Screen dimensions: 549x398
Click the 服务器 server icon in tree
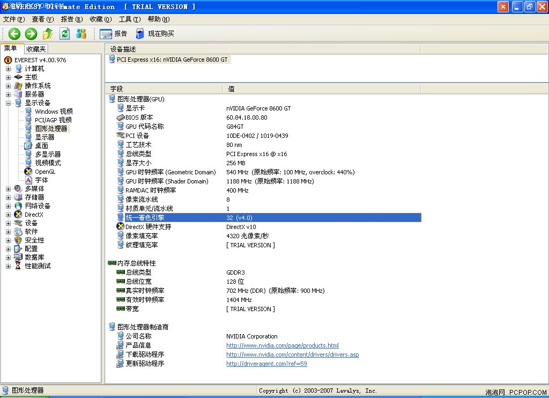tap(19, 94)
